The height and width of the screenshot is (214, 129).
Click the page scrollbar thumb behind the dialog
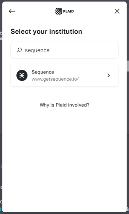coord(128,66)
